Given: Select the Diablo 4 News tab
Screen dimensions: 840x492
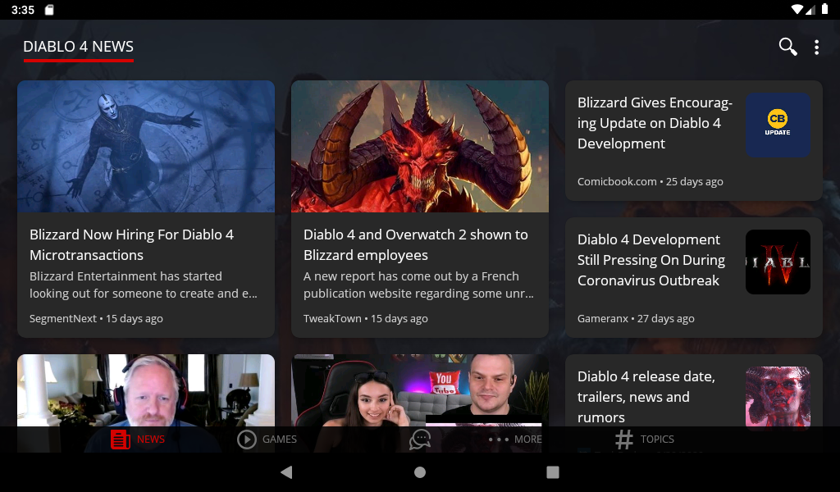Looking at the screenshot, I should coord(78,47).
